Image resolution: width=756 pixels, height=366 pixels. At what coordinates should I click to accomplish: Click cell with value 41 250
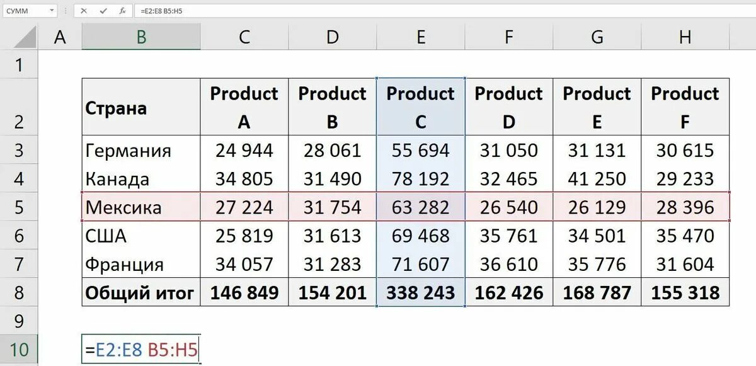click(x=597, y=178)
